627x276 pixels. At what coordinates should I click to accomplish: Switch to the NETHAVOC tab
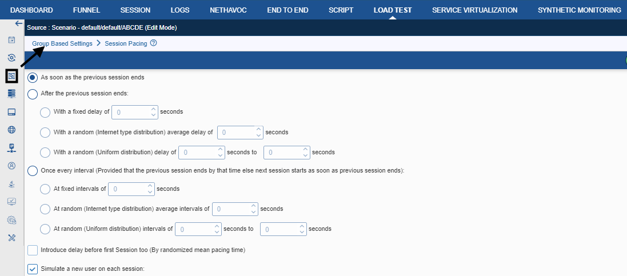(228, 10)
